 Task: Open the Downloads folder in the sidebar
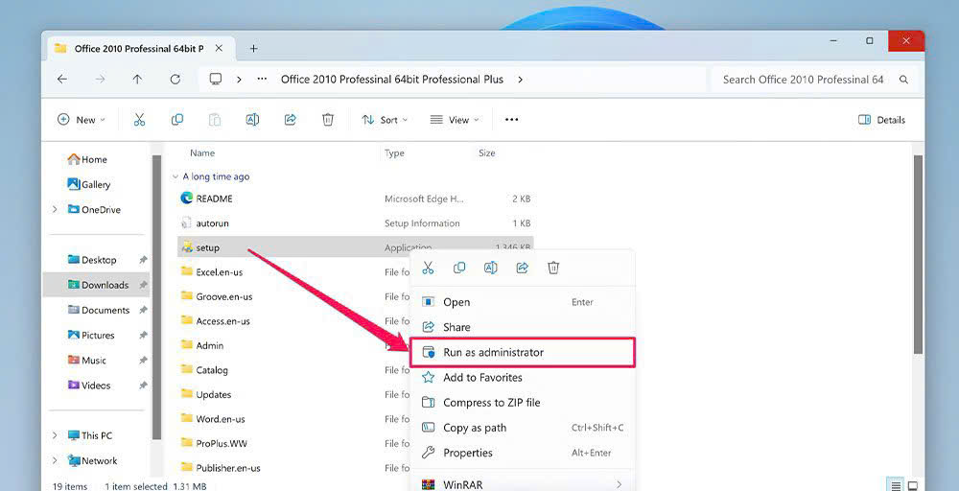[x=105, y=285]
